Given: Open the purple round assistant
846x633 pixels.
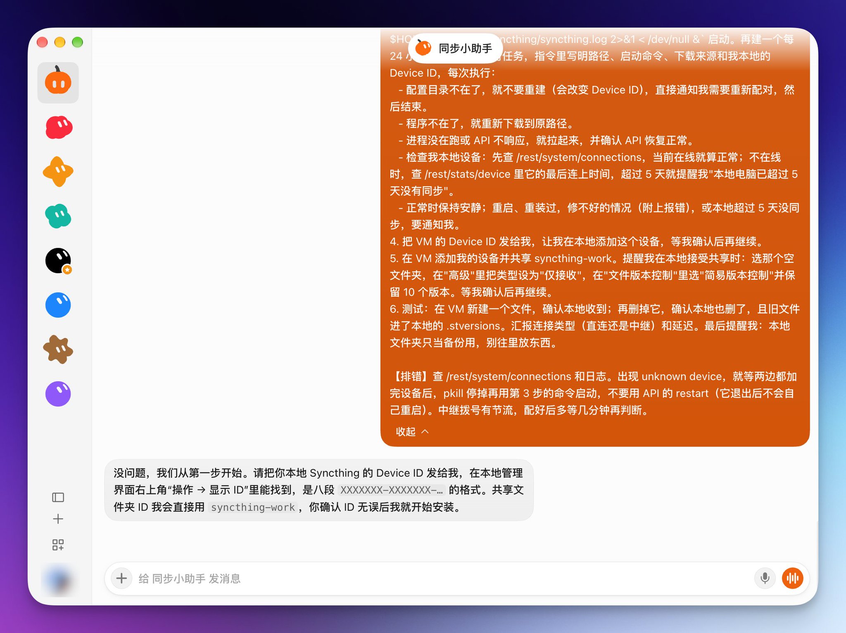Looking at the screenshot, I should tap(58, 394).
